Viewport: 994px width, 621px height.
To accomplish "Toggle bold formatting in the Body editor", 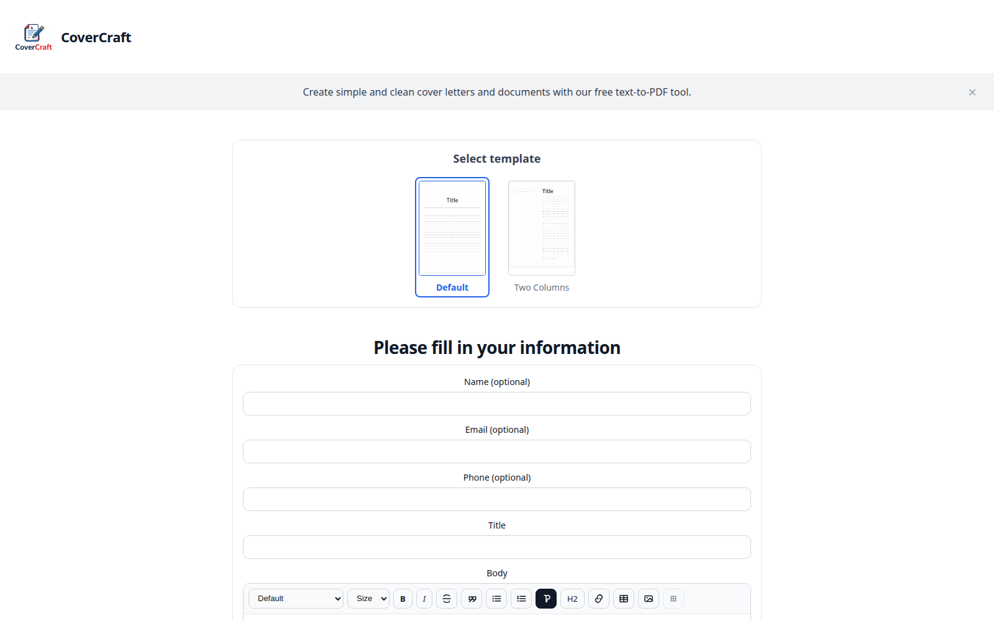I will [x=403, y=599].
